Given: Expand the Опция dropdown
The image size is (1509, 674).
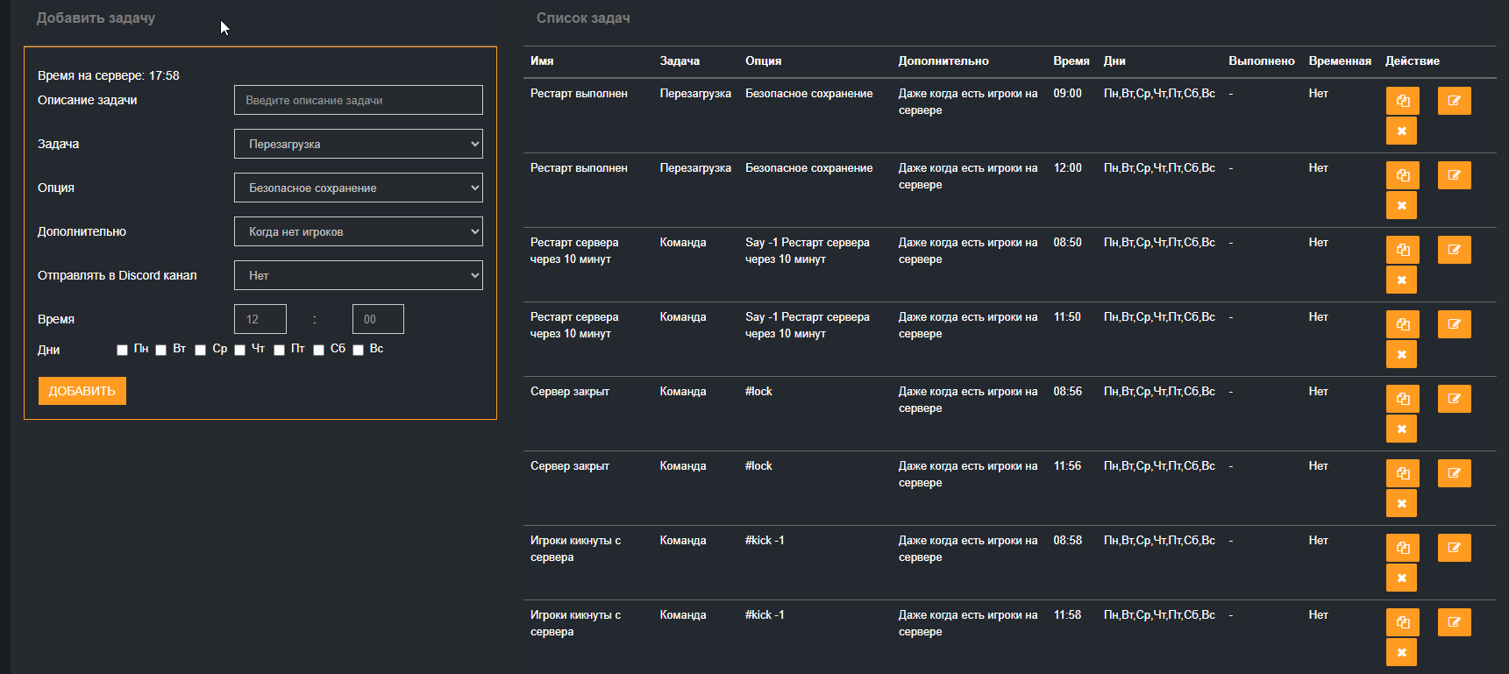Looking at the screenshot, I should [358, 188].
